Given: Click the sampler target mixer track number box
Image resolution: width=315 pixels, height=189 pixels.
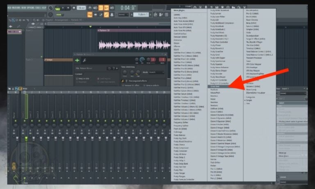Looking at the screenshot, I should [x=162, y=60].
